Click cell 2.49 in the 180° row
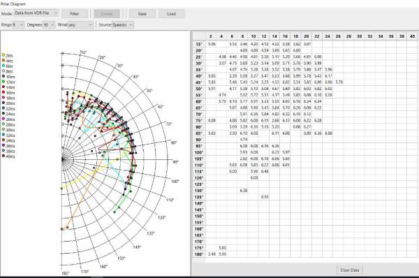Image resolution: width=419 pixels, height=278 pixels. click(211, 254)
